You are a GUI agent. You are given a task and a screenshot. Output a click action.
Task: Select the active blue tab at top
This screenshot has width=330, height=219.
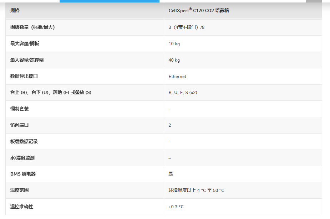click(110, 1)
